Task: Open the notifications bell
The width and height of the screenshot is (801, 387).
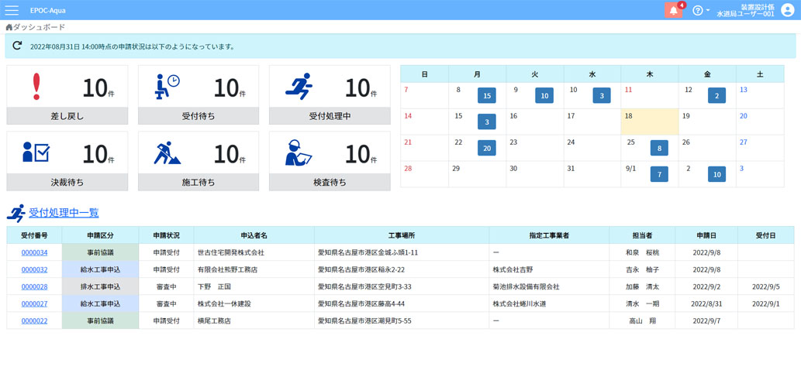Action: pyautogui.click(x=673, y=10)
